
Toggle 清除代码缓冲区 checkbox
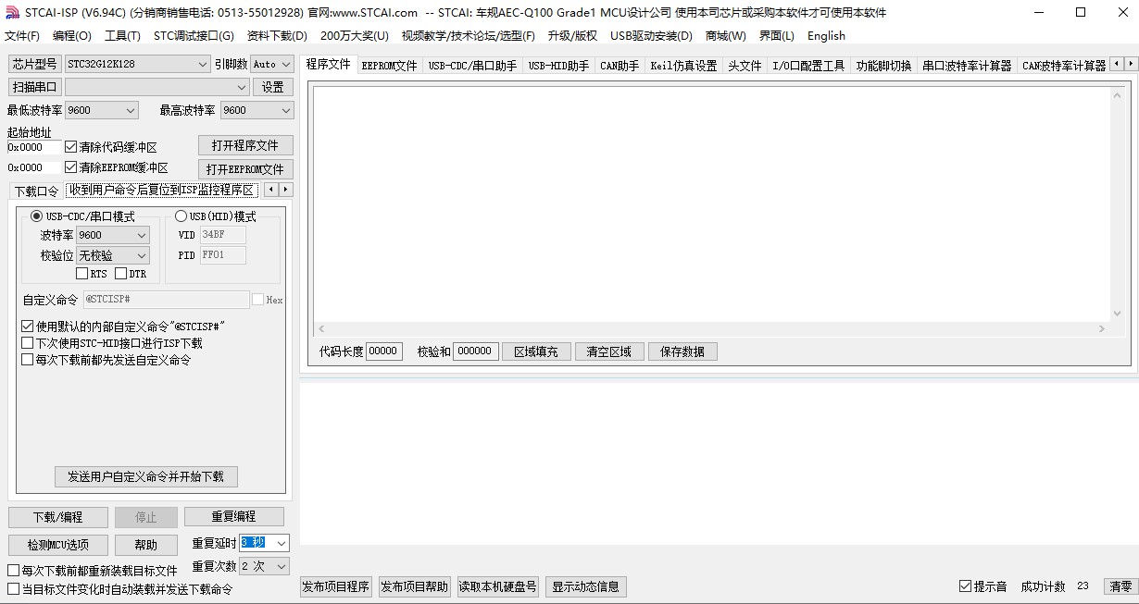pos(70,146)
